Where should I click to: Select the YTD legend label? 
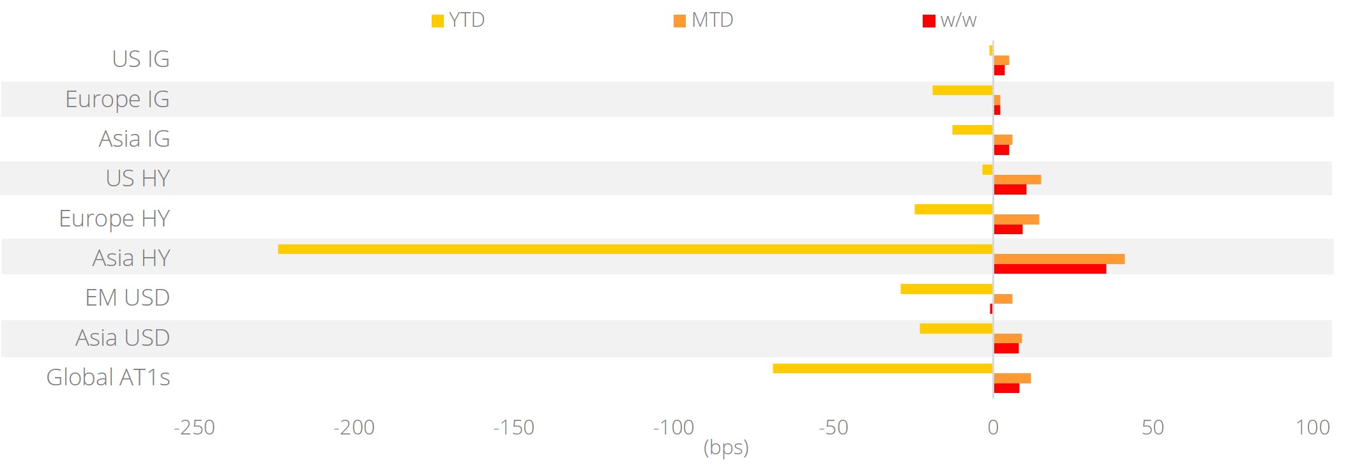467,20
